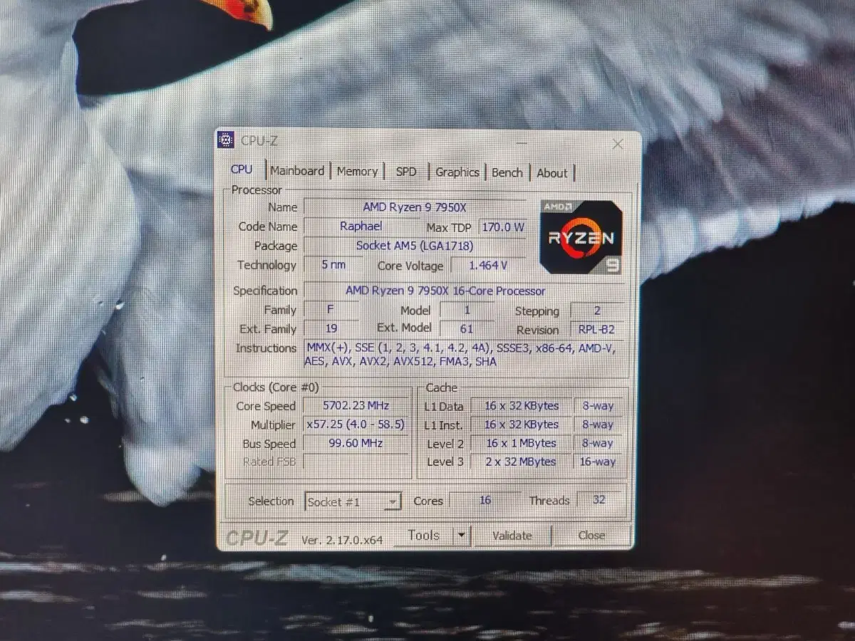Select the CPU tab
Image resolution: width=855 pixels, height=641 pixels.
point(242,170)
